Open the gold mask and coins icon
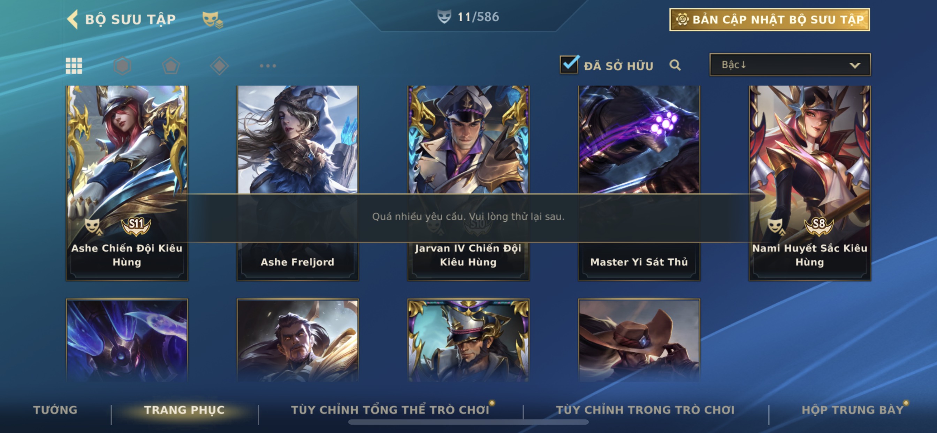Viewport: 937px width, 433px height. click(x=212, y=19)
